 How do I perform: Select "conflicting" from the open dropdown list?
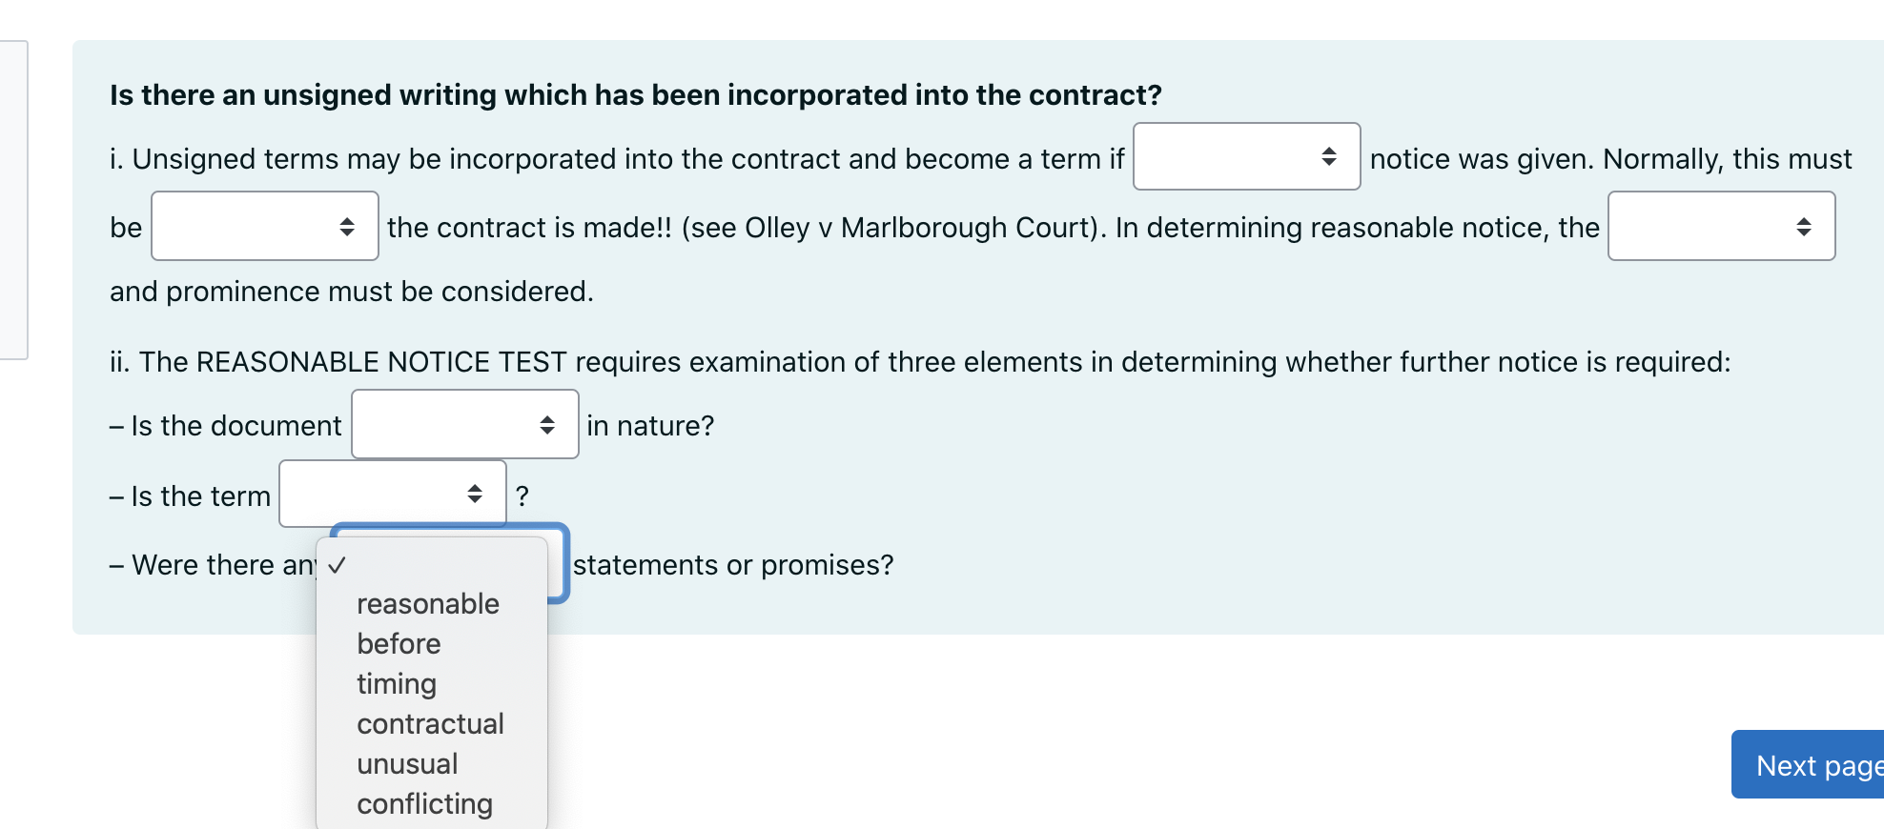[x=423, y=803]
